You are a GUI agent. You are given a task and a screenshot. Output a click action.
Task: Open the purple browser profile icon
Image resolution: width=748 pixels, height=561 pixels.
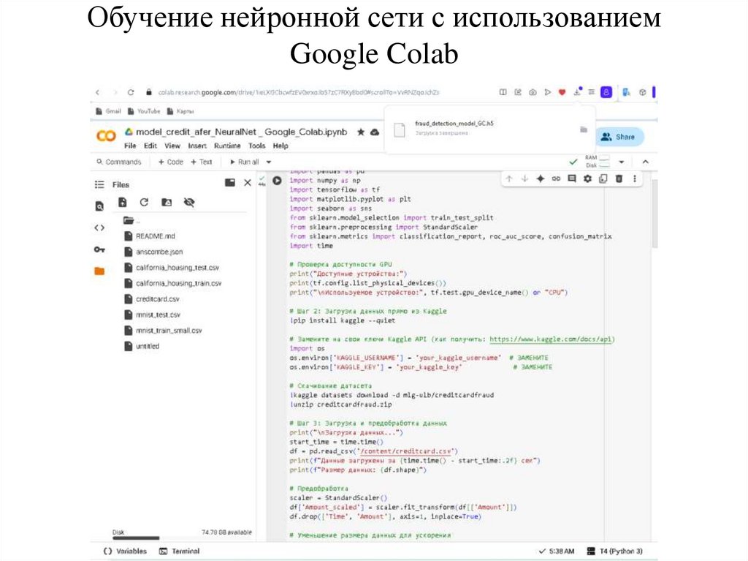point(606,92)
